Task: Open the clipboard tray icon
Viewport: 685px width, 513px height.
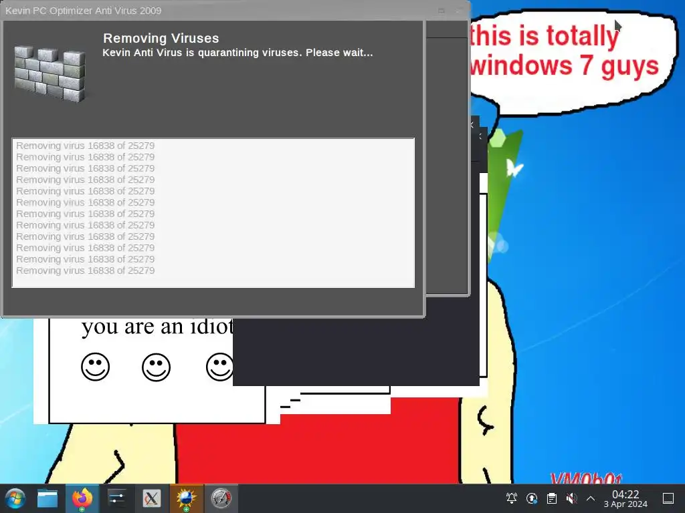Action: point(552,498)
